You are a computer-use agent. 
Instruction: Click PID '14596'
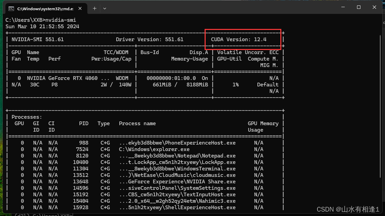(x=81, y=188)
